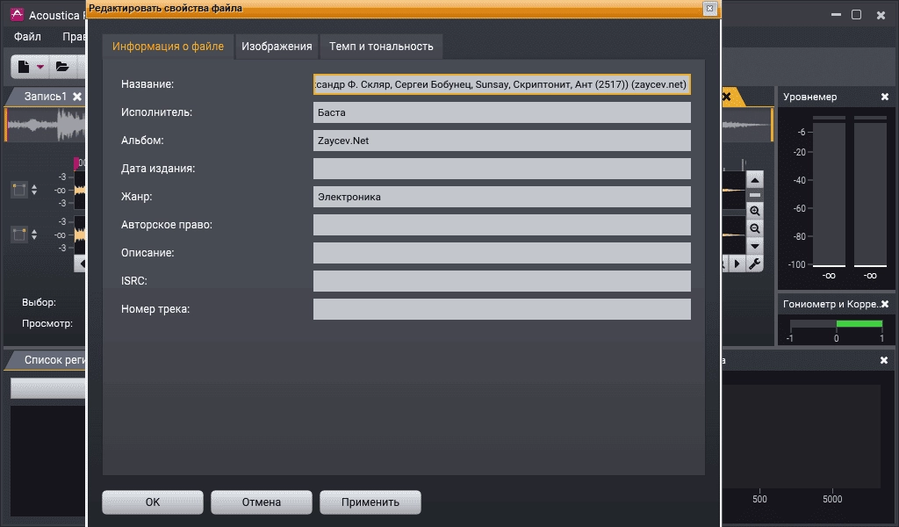The image size is (899, 527).
Task: Click the vertical scroll-up arrow beside the waveform
Action: (x=754, y=181)
